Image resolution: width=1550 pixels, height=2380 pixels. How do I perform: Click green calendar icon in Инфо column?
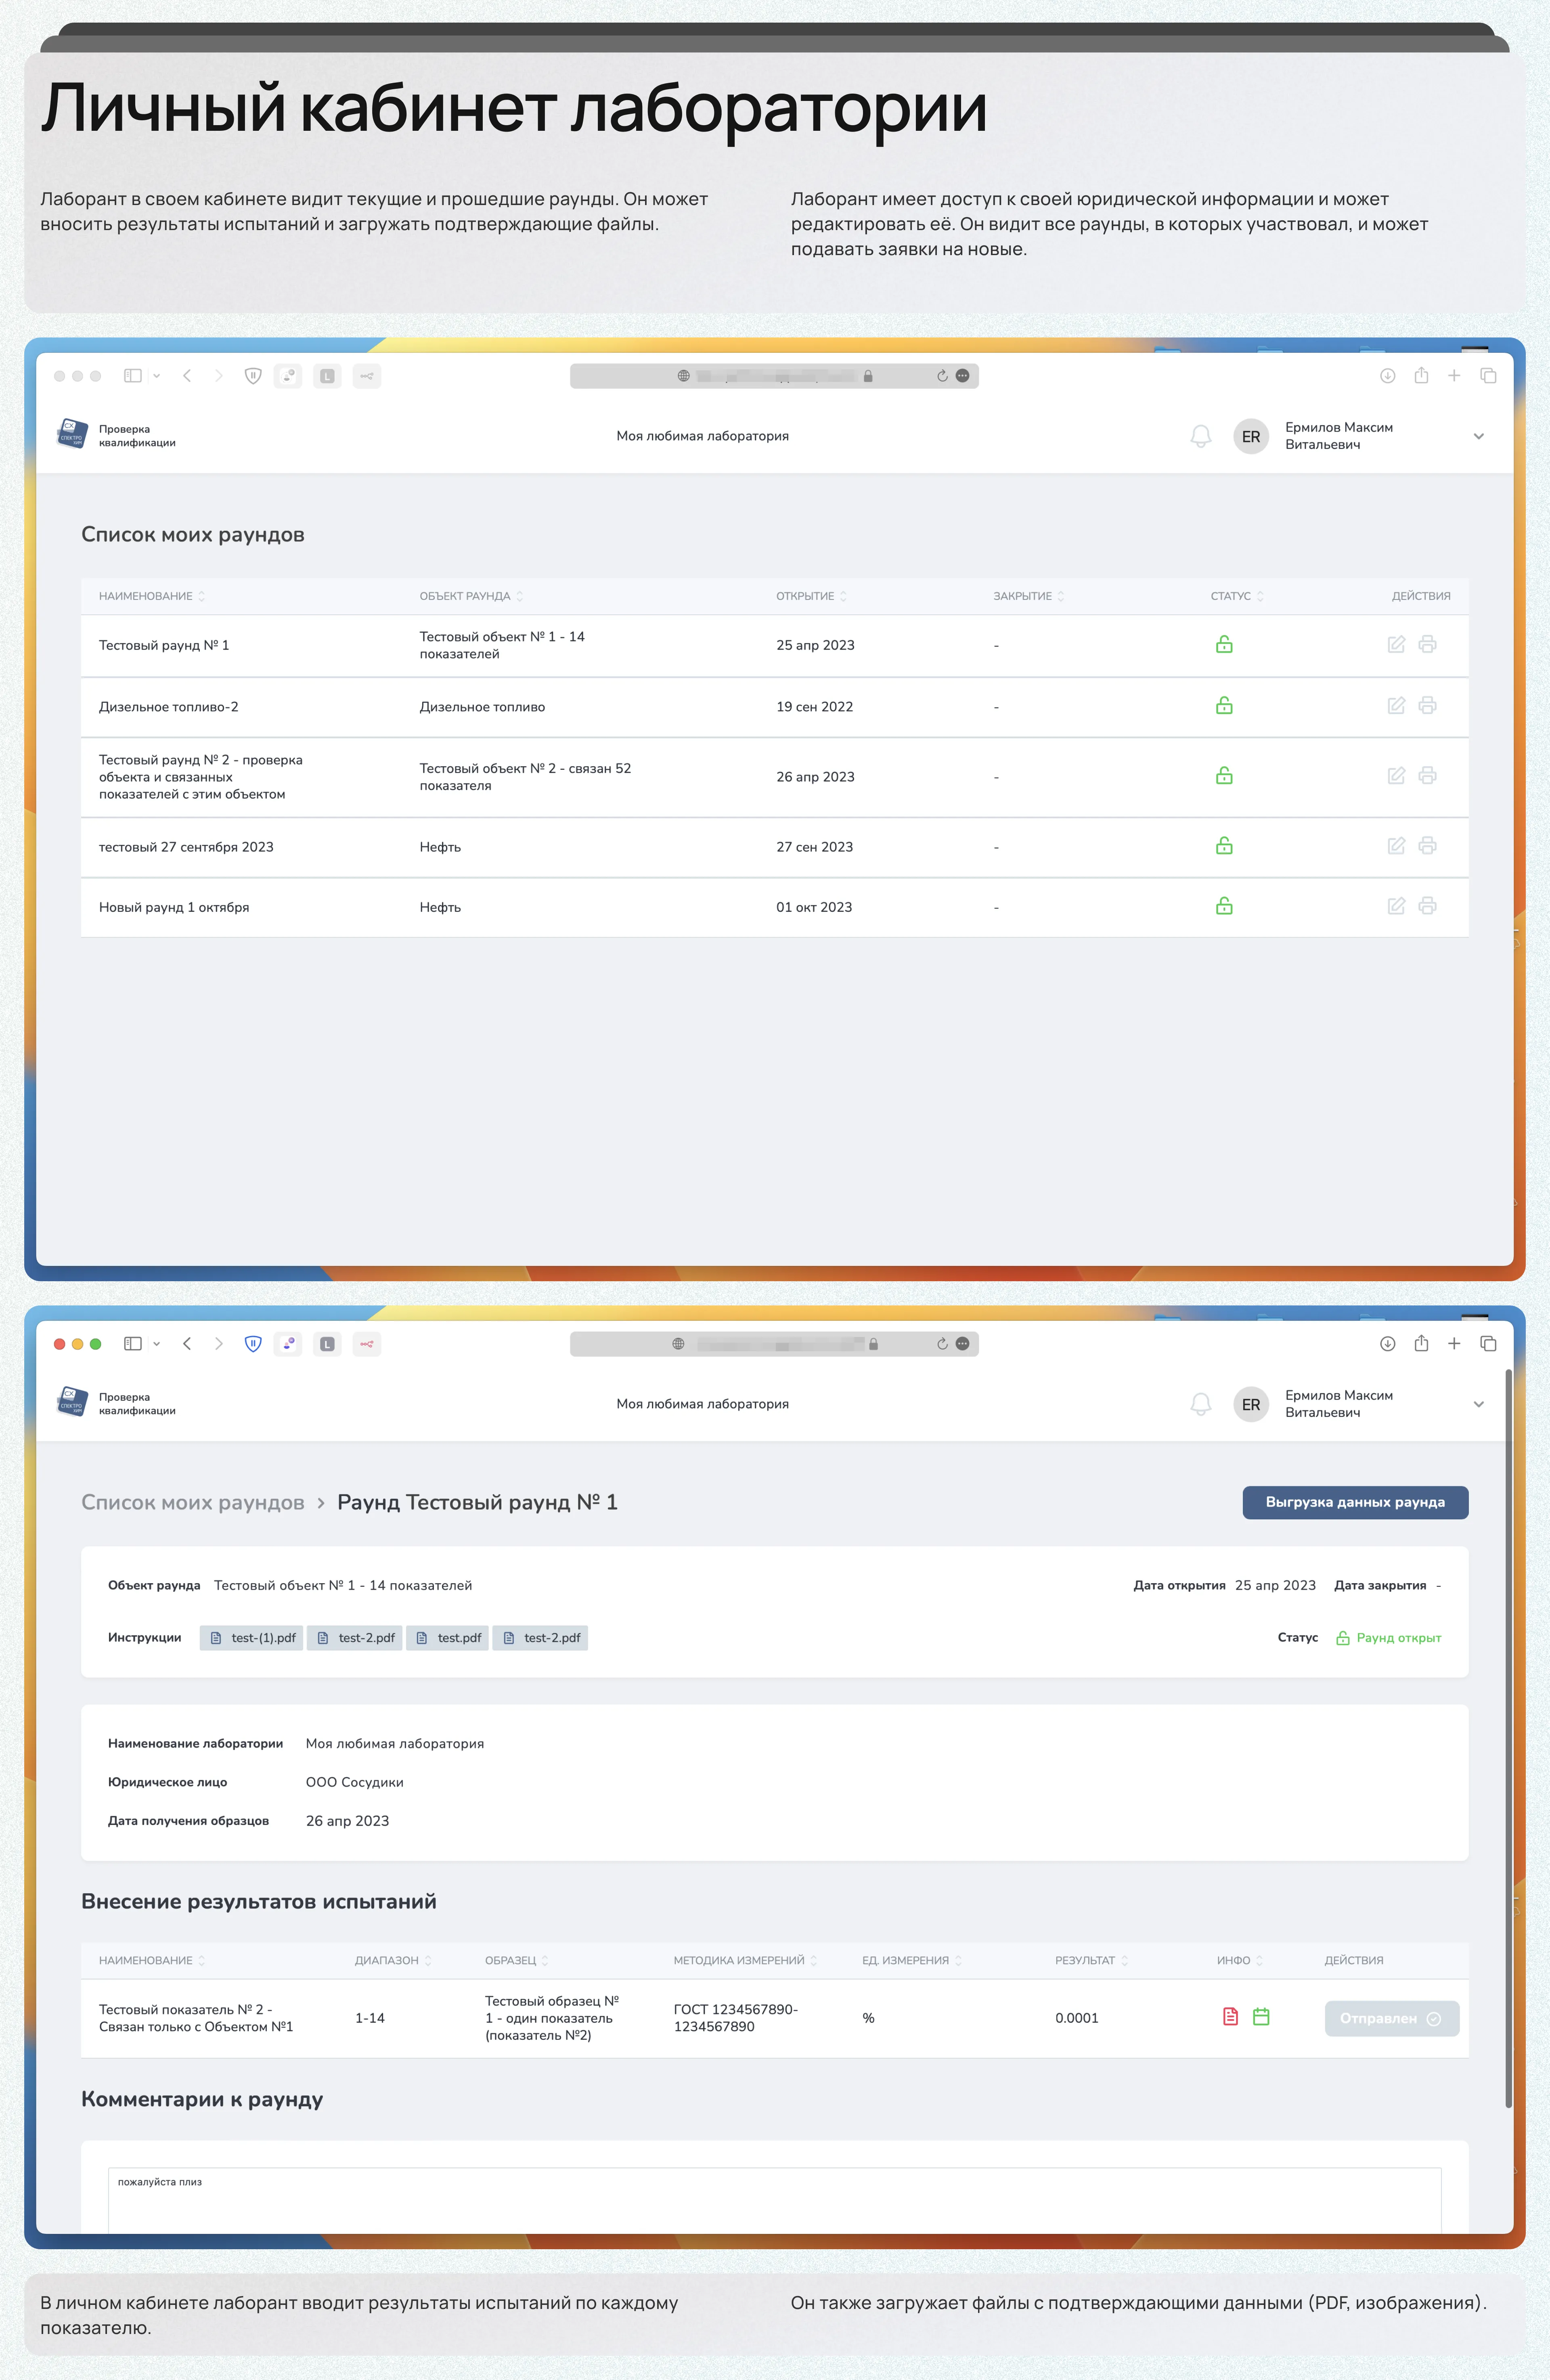point(1261,2017)
